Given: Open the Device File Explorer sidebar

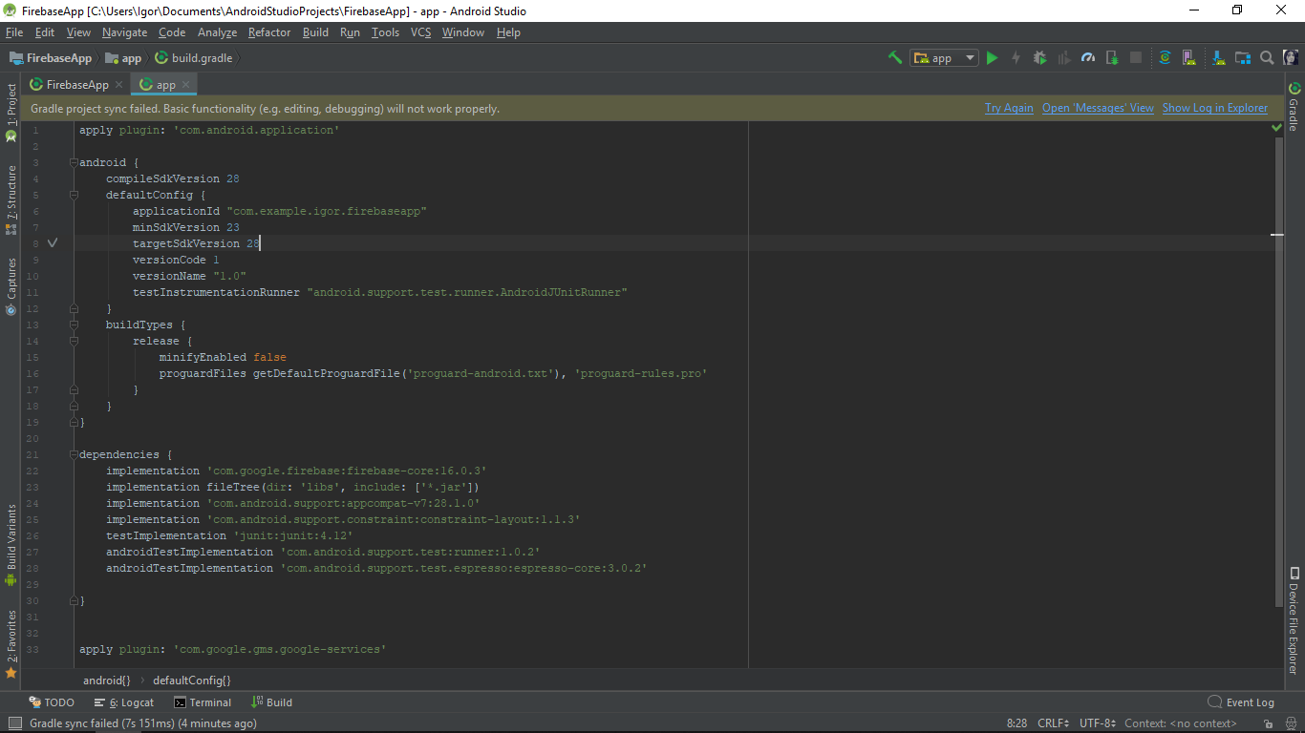Looking at the screenshot, I should pos(1294,621).
